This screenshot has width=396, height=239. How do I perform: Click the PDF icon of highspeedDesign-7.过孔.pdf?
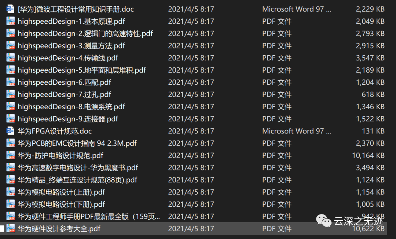point(10,94)
